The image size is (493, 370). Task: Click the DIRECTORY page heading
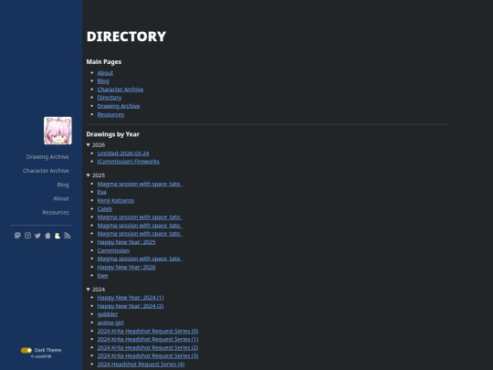(126, 37)
